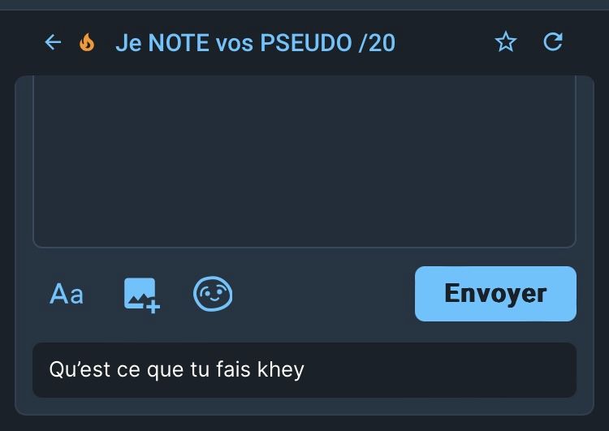The height and width of the screenshot is (431, 609).
Task: Show the Aa formatting toolbar
Action: click(x=67, y=294)
